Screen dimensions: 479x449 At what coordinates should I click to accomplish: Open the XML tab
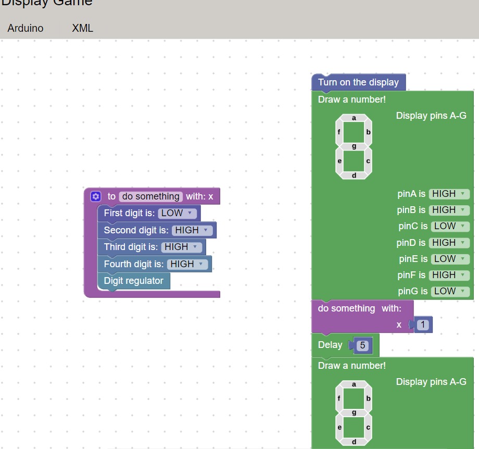click(x=82, y=28)
